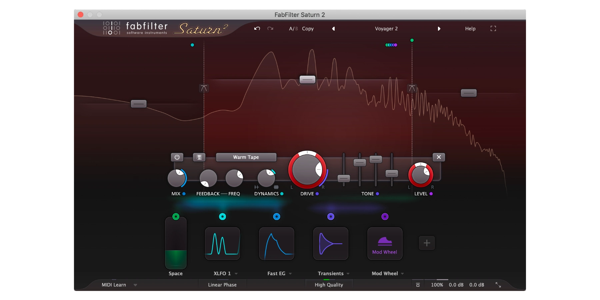Enter full screen mode via corner icon
The image size is (600, 300).
[493, 29]
